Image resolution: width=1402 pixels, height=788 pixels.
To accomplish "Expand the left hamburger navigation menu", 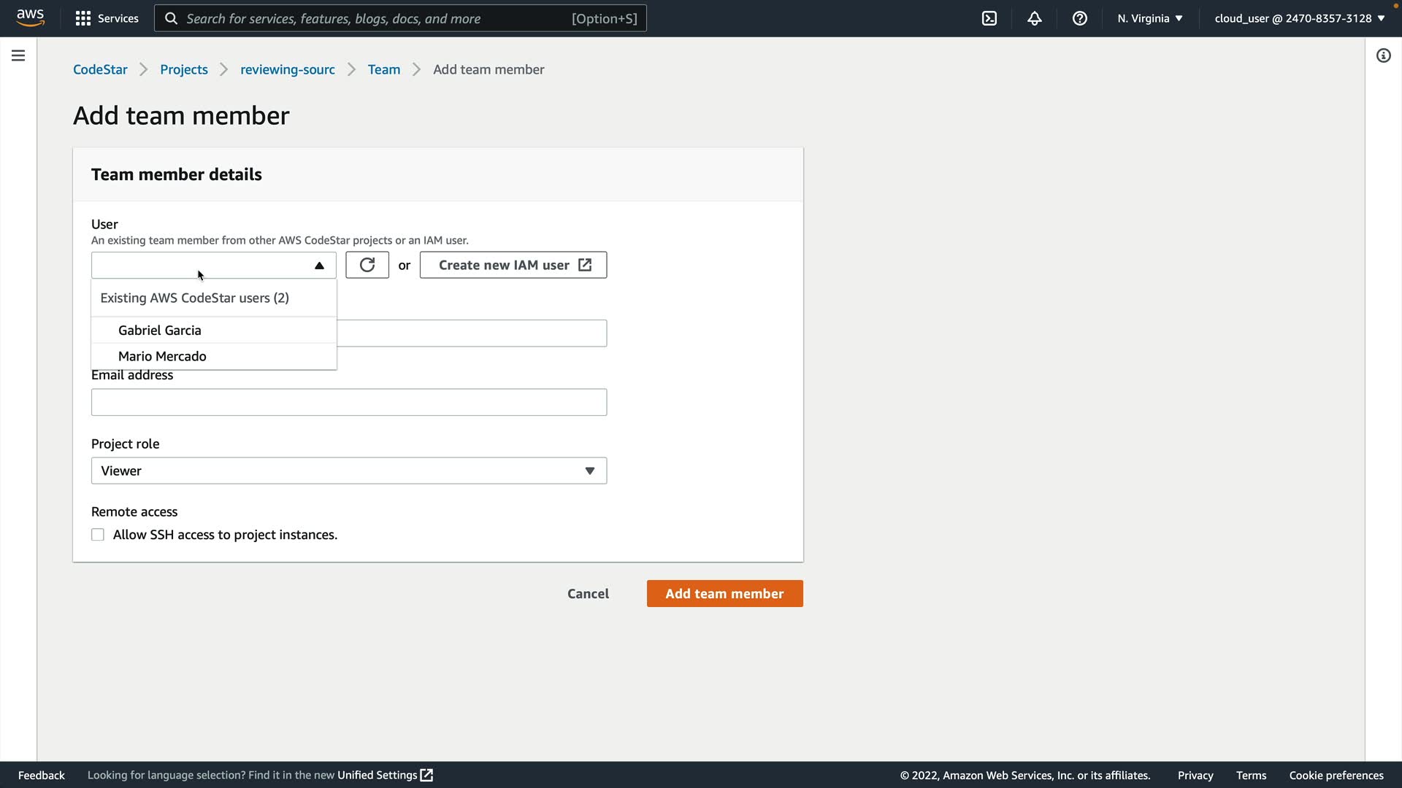I will [x=18, y=55].
